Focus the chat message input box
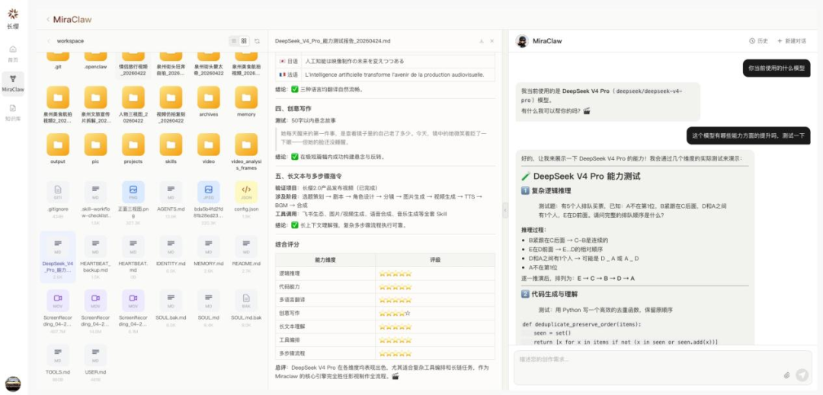823x395 pixels. pos(648,359)
